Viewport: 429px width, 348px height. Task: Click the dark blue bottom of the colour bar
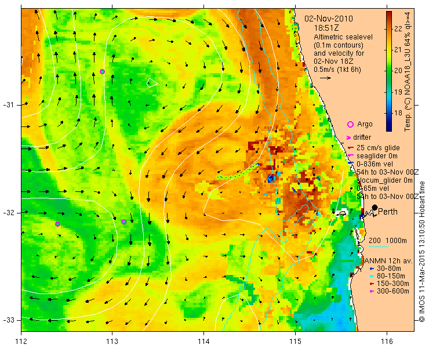tap(389, 129)
